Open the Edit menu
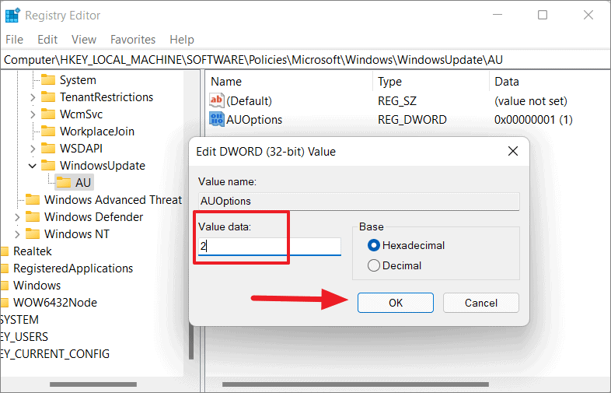 coord(47,40)
